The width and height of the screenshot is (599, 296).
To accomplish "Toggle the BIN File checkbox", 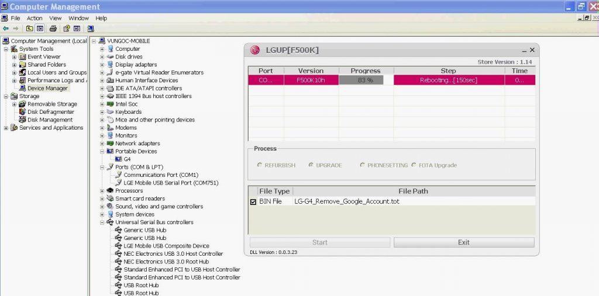I will tap(253, 202).
